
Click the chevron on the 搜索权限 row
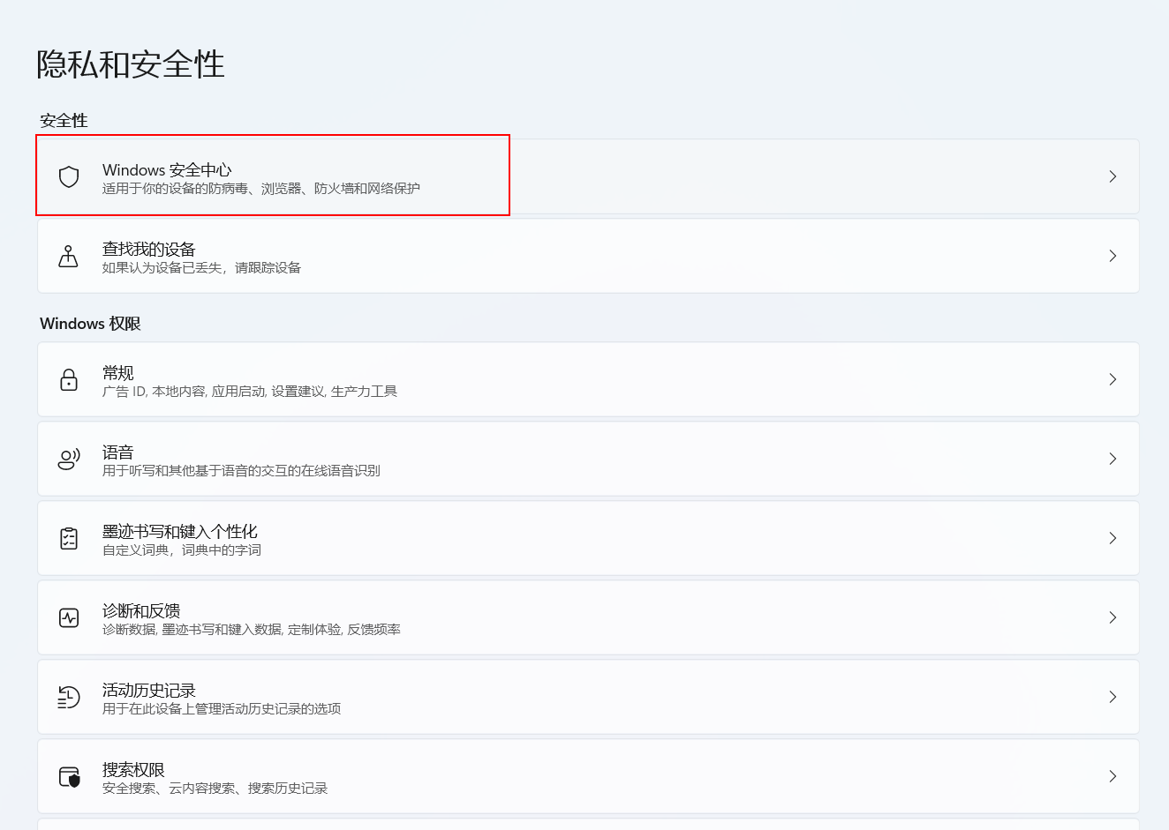tap(1112, 776)
